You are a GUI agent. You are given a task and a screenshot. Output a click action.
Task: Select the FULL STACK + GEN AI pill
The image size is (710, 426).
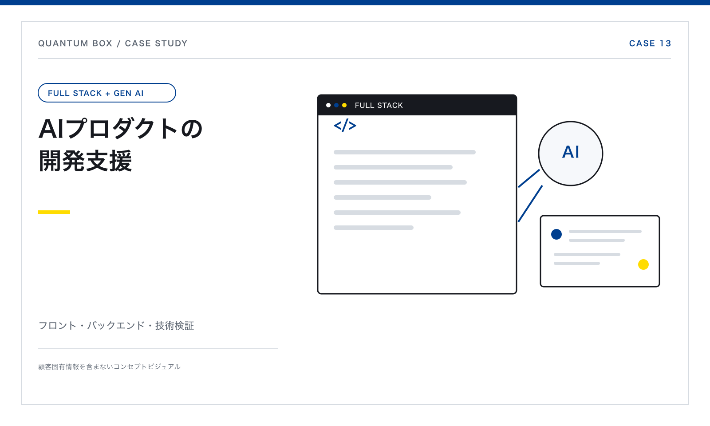[x=107, y=93]
